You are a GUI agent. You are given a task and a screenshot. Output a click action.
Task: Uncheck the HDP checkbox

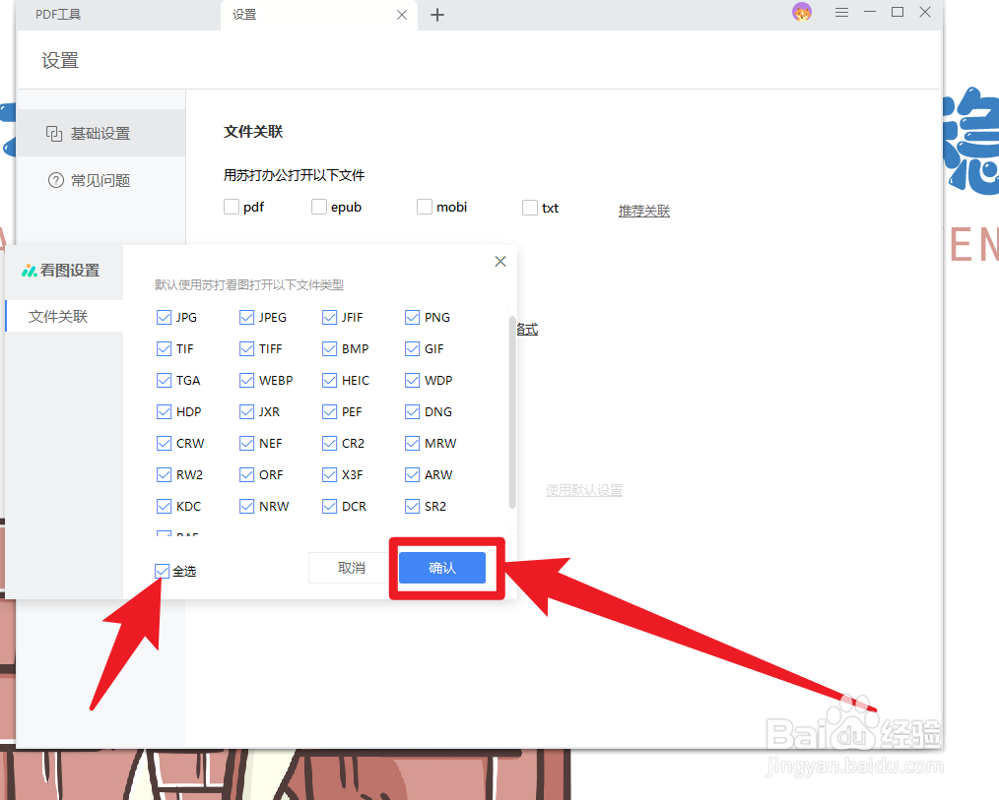(x=164, y=411)
